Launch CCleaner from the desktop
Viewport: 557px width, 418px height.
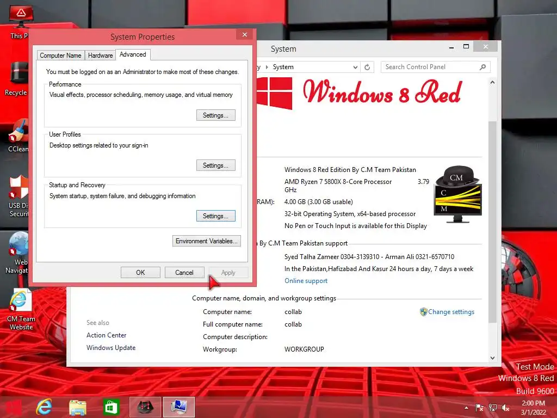coord(18,136)
